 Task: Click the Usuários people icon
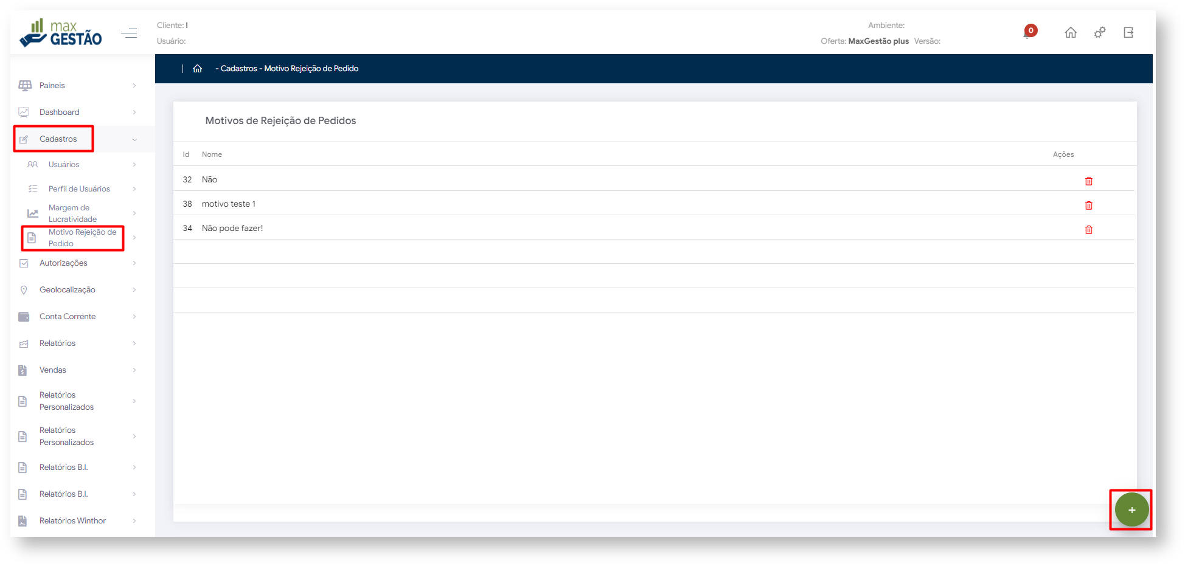pyautogui.click(x=33, y=165)
